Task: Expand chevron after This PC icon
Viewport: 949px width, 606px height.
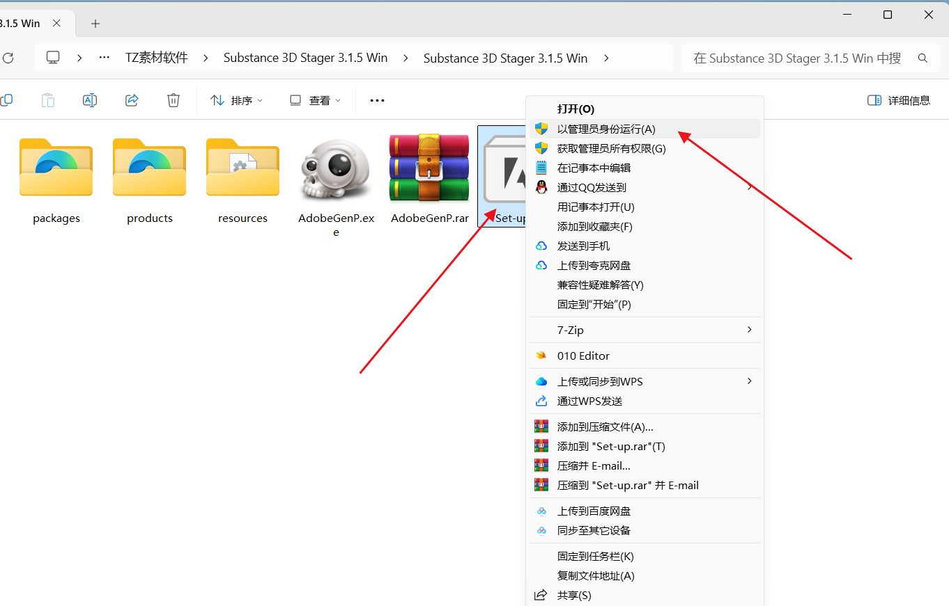Action: 80,58
